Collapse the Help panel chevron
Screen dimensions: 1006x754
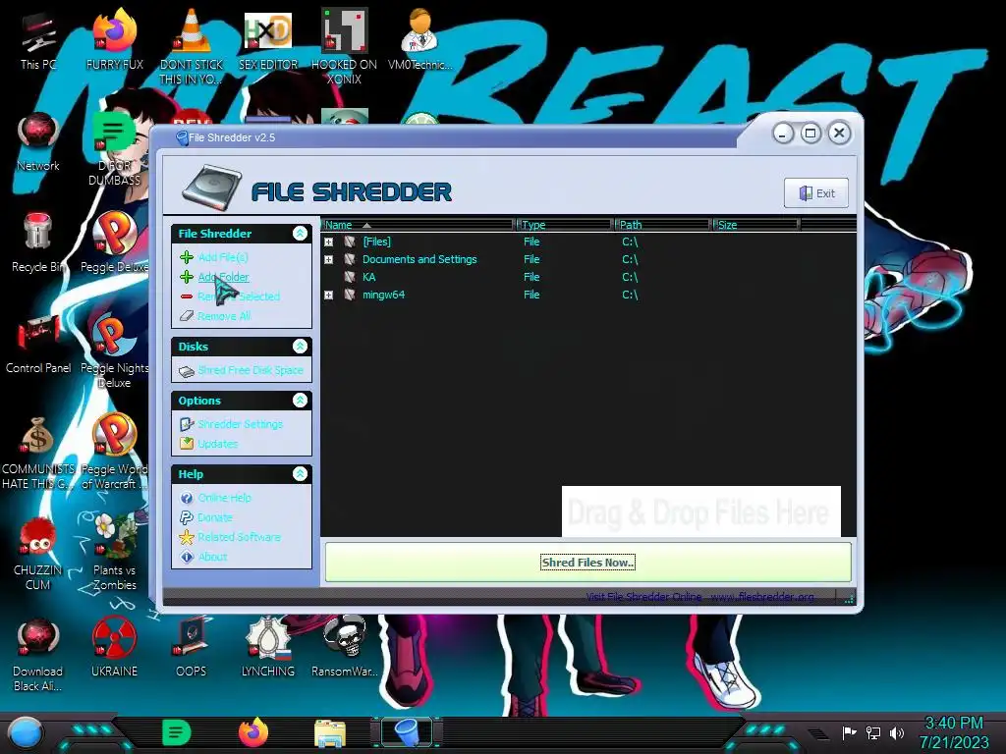click(300, 474)
